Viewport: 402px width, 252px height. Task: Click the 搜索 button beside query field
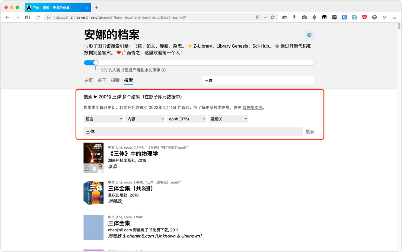click(310, 132)
